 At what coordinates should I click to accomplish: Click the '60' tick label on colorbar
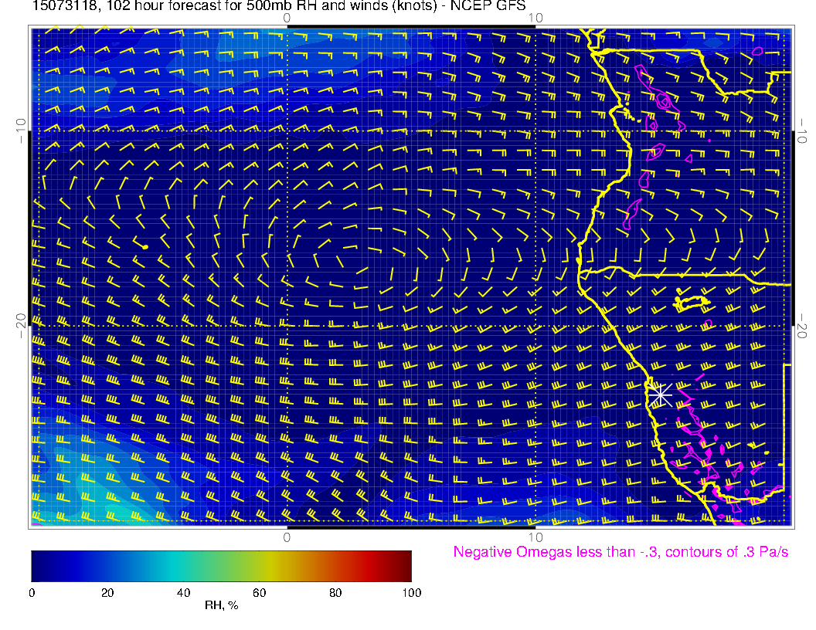pos(259,592)
